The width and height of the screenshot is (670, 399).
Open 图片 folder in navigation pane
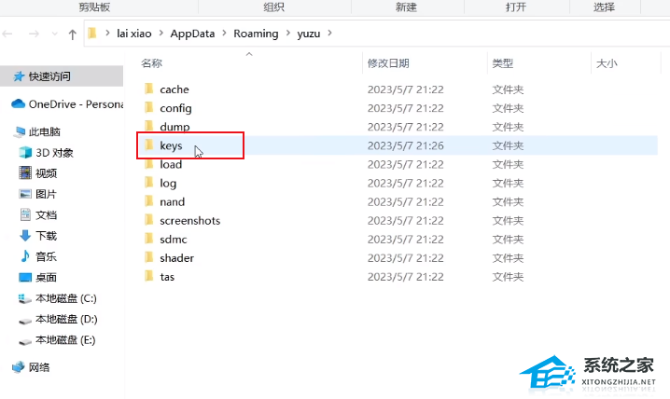(46, 194)
